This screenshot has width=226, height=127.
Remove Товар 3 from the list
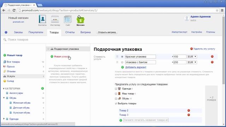189,115
